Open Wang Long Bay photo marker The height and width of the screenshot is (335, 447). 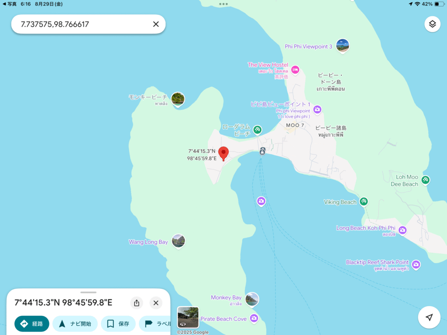coord(179,241)
